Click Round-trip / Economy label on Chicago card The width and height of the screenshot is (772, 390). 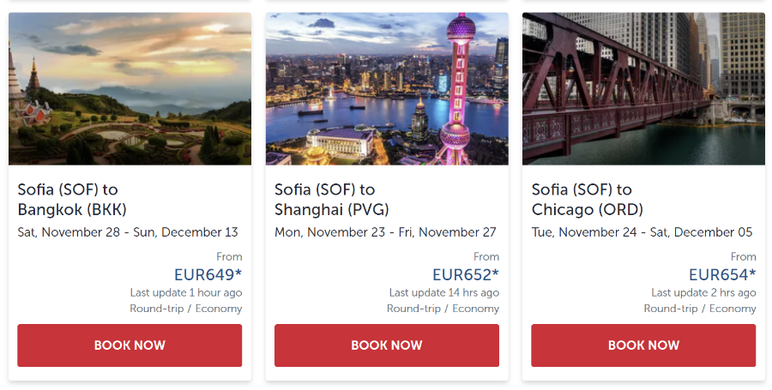700,309
